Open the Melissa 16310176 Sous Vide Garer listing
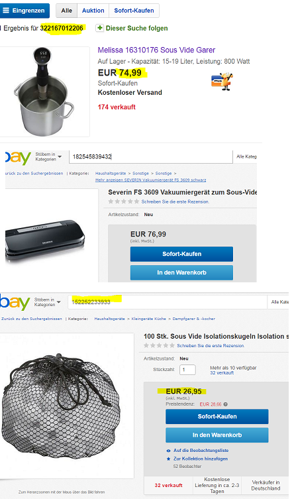The image size is (294, 499). click(x=156, y=50)
